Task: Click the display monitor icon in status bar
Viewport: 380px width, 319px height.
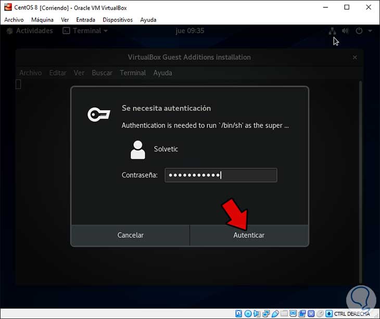Action: 293,314
